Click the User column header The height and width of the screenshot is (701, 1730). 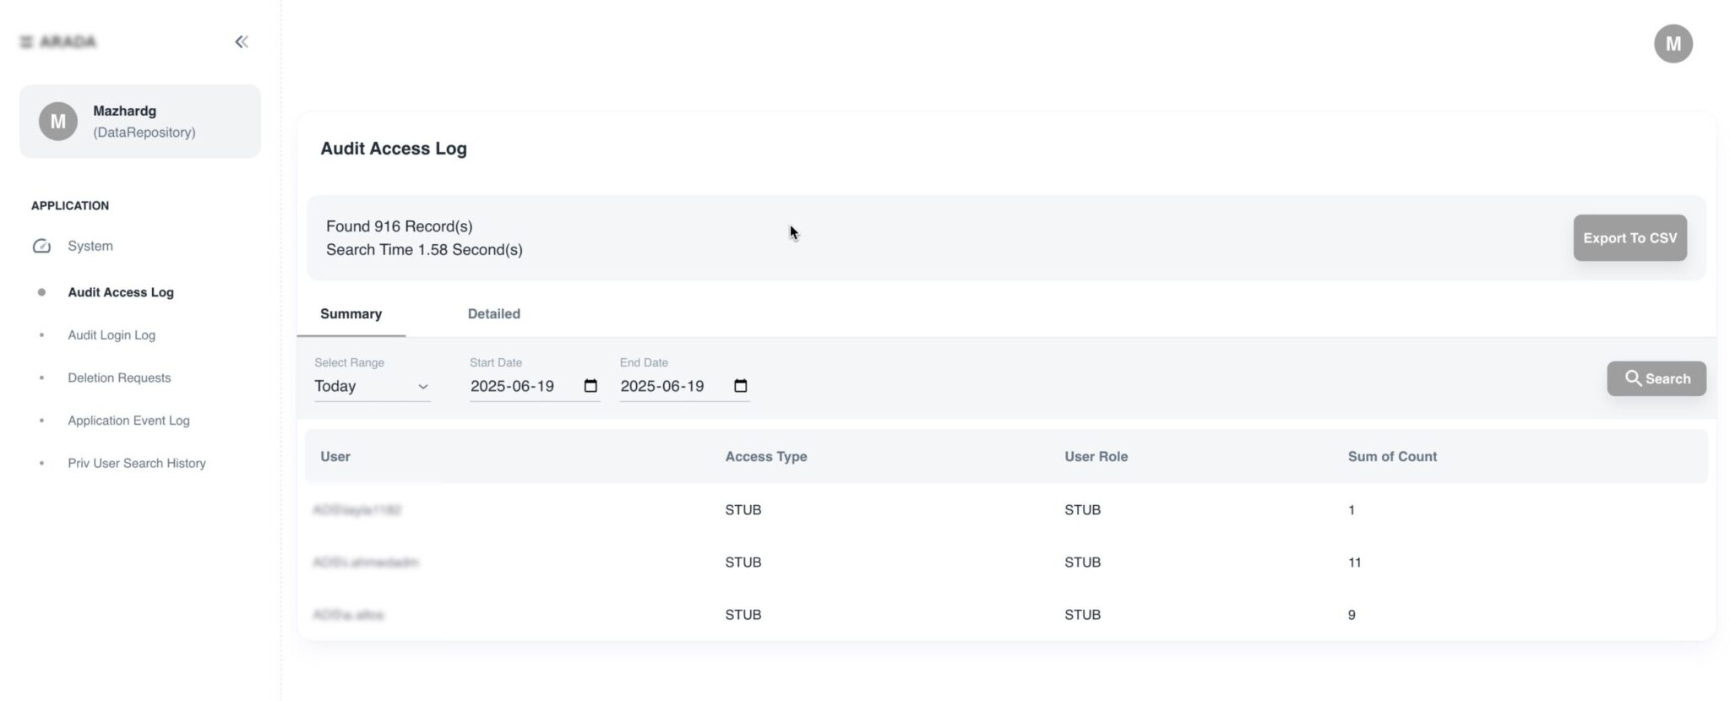click(335, 456)
